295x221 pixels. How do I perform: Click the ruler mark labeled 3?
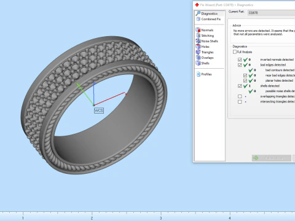coord(161,218)
